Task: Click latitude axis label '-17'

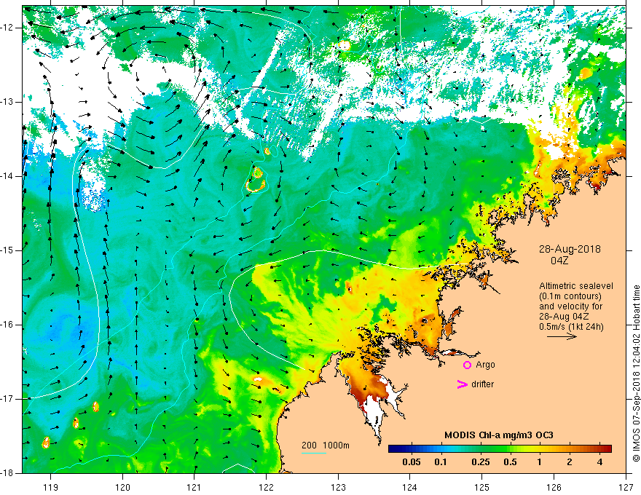Action: (7, 399)
